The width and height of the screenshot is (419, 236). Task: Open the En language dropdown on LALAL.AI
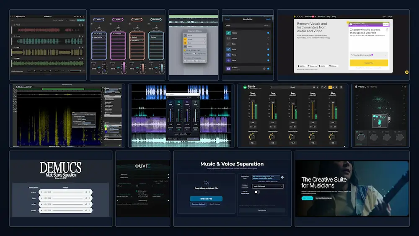click(384, 17)
